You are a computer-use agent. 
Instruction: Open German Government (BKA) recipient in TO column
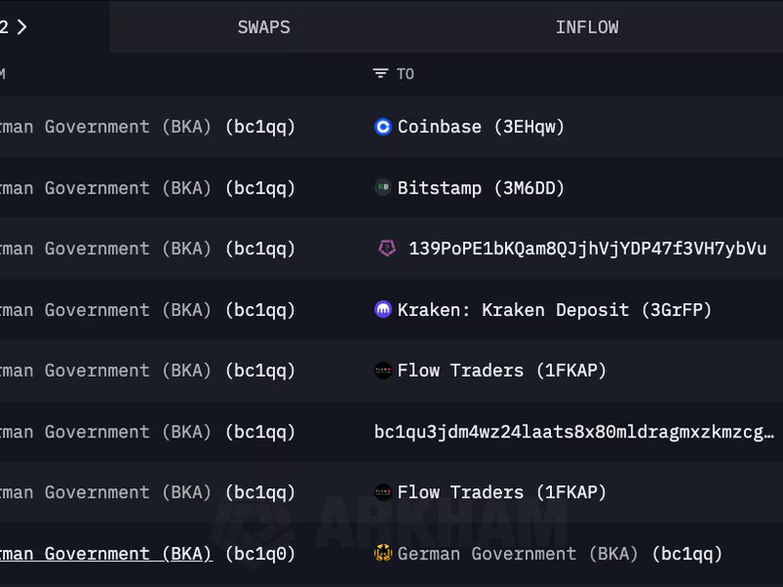[x=560, y=554]
